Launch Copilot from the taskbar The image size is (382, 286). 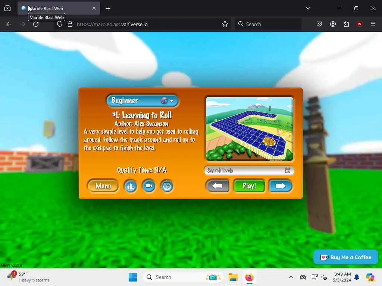pos(370,277)
